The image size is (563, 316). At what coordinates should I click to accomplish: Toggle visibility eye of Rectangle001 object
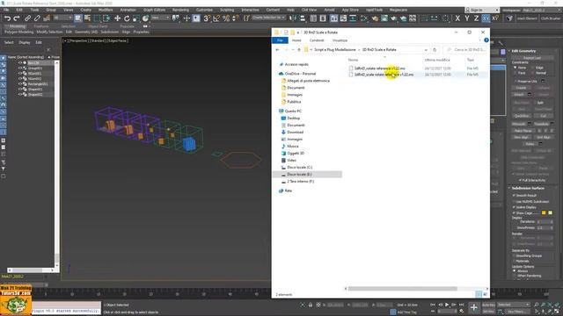click(20, 84)
